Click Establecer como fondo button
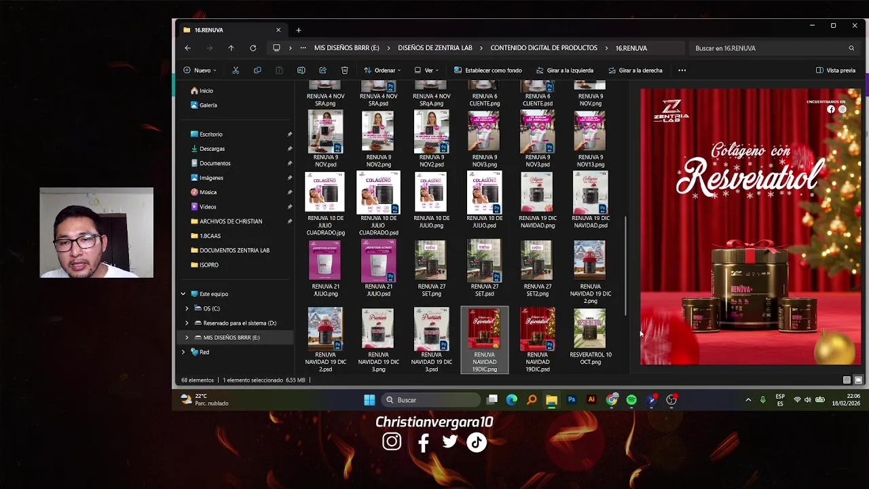The height and width of the screenshot is (489, 869). [x=487, y=70]
